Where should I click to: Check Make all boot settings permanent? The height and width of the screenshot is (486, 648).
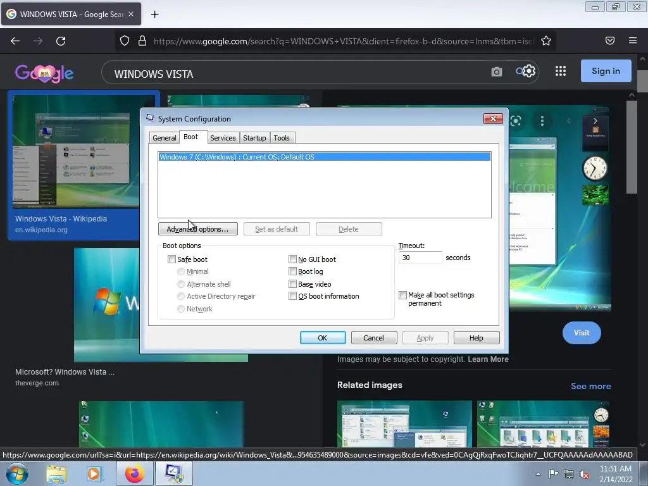[x=402, y=295]
